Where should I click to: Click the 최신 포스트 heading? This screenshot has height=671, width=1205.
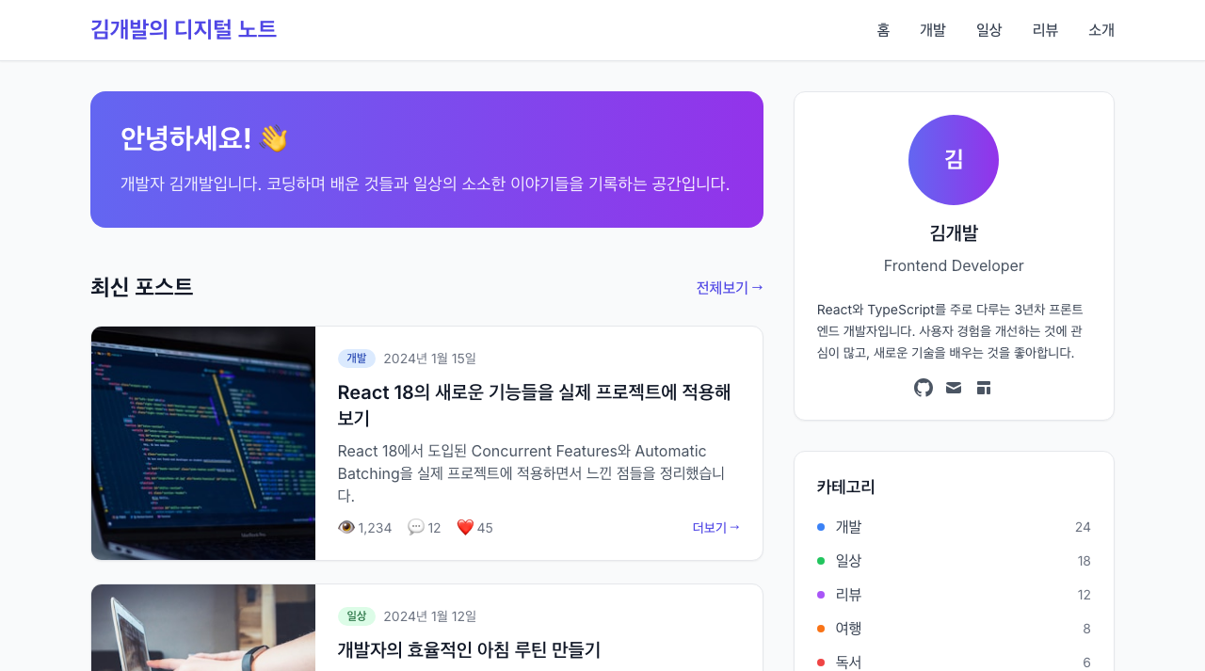coord(141,287)
